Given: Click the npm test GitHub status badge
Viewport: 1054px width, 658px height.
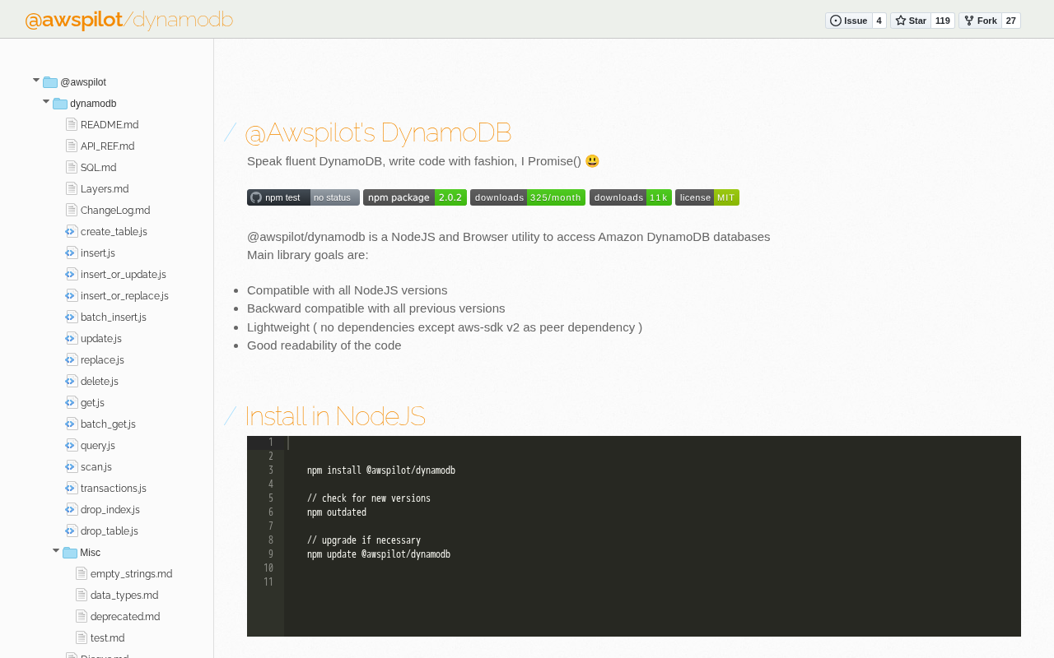Looking at the screenshot, I should coord(303,197).
